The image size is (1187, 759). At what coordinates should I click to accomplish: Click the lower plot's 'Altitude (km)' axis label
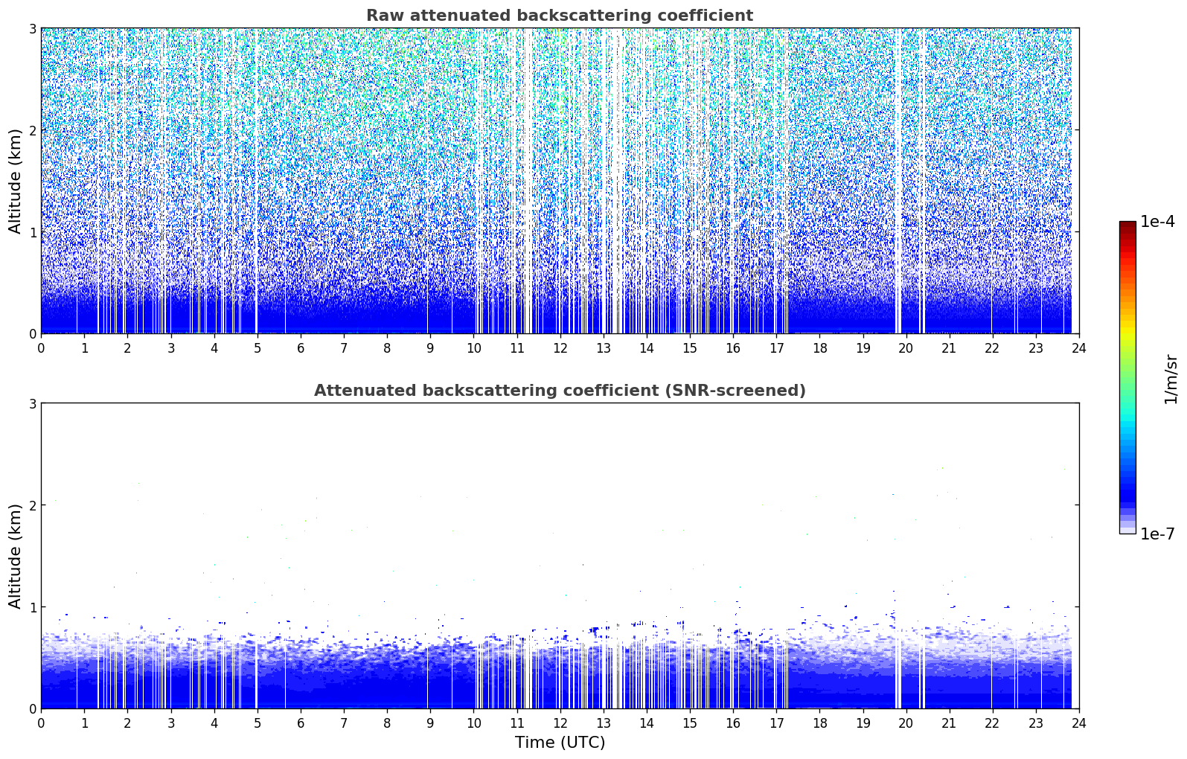pos(16,556)
